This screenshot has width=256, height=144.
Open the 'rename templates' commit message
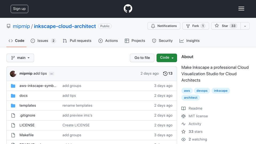point(77,106)
